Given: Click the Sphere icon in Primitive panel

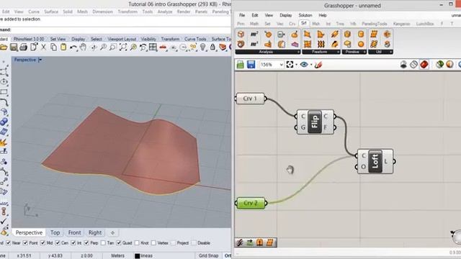Looking at the screenshot, I should [361, 44].
